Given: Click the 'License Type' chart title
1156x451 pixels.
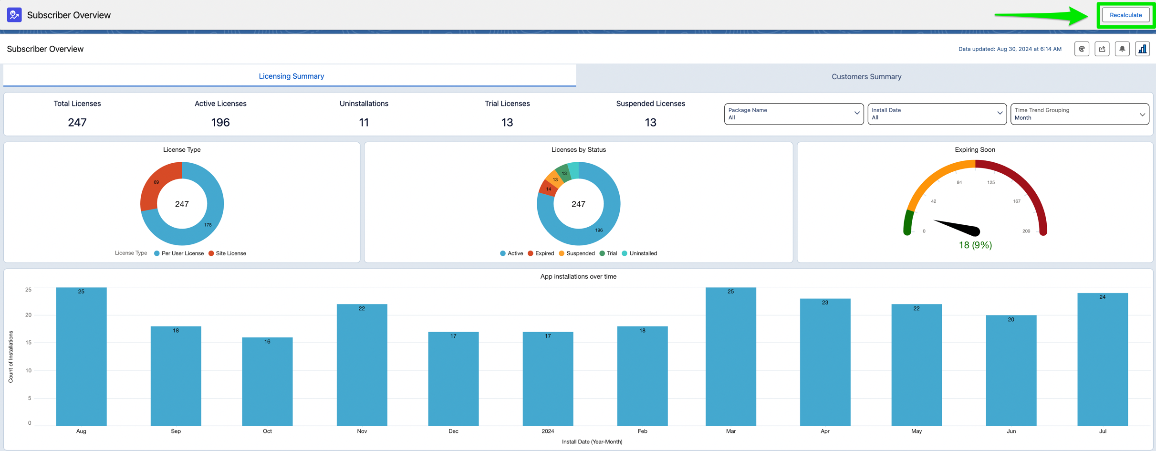Looking at the screenshot, I should [182, 149].
